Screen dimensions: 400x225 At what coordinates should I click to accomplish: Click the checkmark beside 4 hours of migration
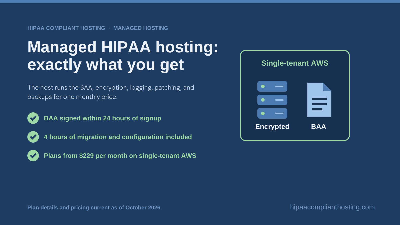click(33, 137)
